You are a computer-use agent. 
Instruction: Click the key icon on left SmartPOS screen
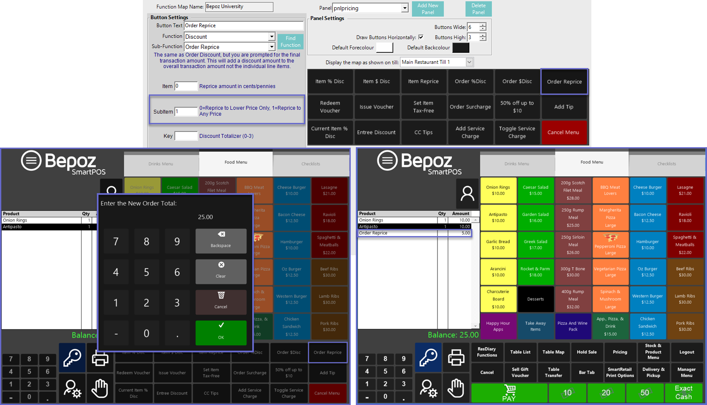[72, 357]
